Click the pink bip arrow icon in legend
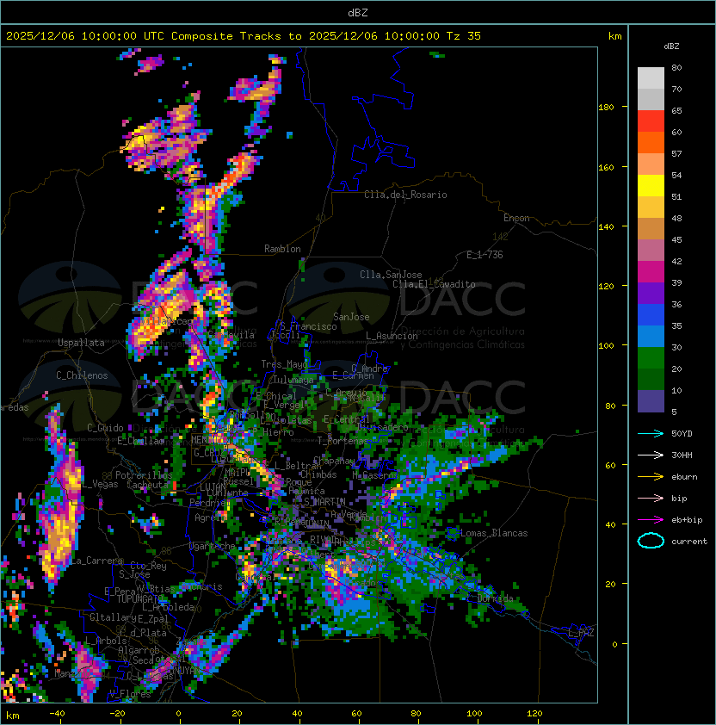 click(651, 499)
